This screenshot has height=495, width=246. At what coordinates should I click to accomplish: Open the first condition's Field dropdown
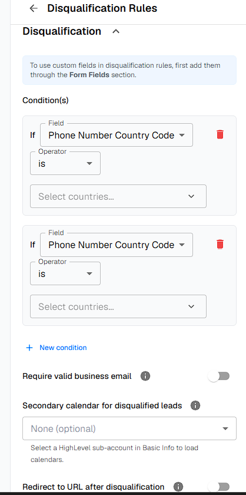click(117, 135)
